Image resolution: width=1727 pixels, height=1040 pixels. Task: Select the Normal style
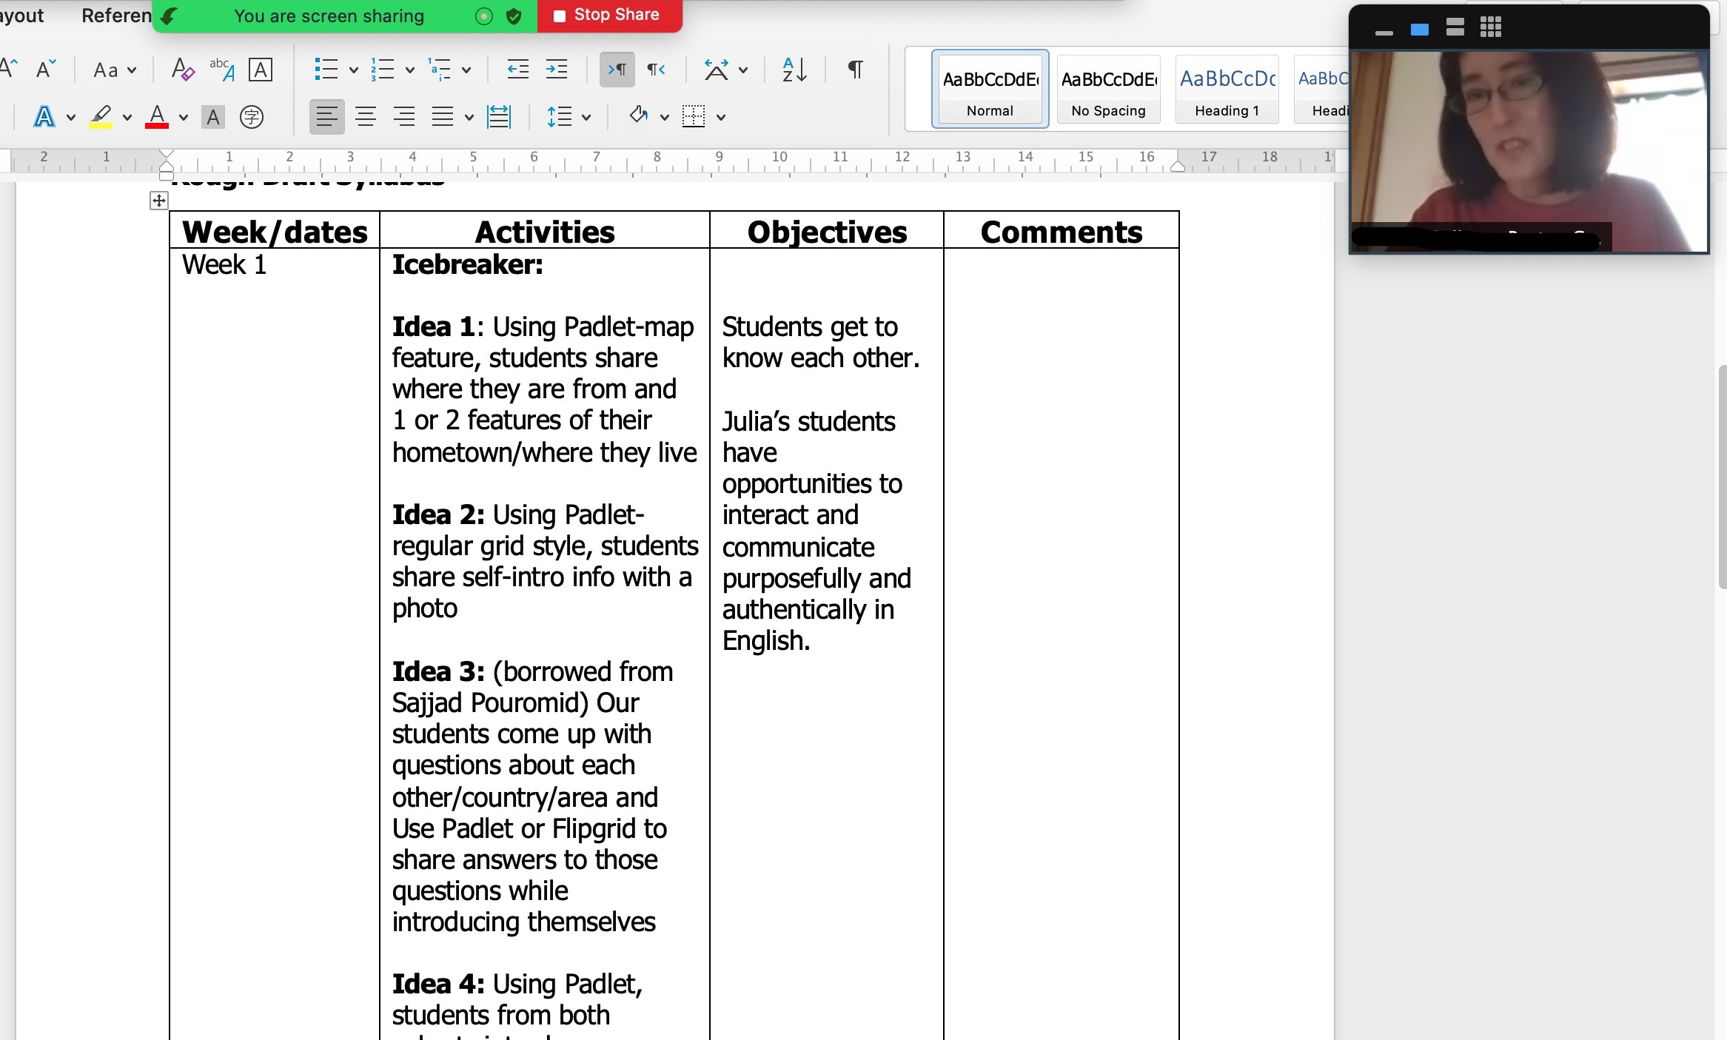(990, 89)
